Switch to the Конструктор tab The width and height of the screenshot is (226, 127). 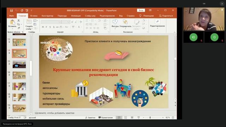click(x=47, y=16)
